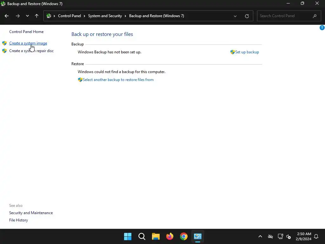Focus the Search Control Panel field

pyautogui.click(x=289, y=16)
